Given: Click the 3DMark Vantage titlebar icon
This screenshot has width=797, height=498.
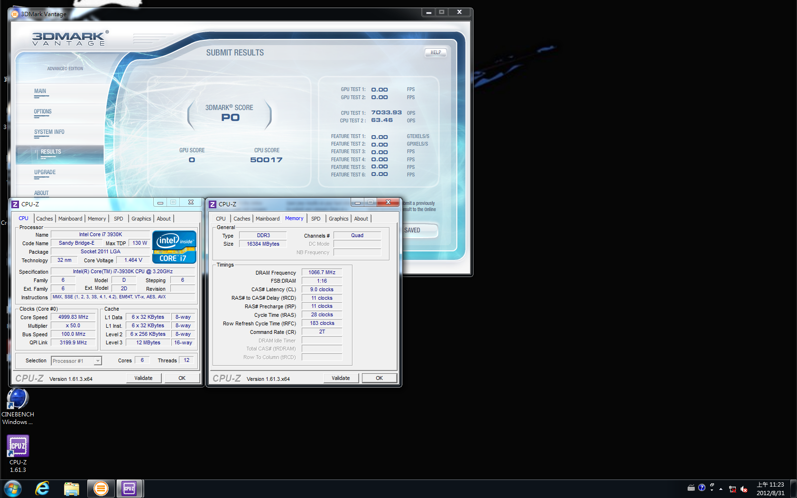Looking at the screenshot, I should tap(15, 14).
